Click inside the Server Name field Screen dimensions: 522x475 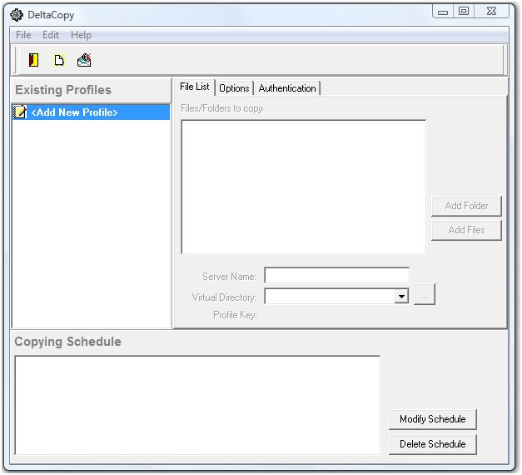[x=336, y=275]
